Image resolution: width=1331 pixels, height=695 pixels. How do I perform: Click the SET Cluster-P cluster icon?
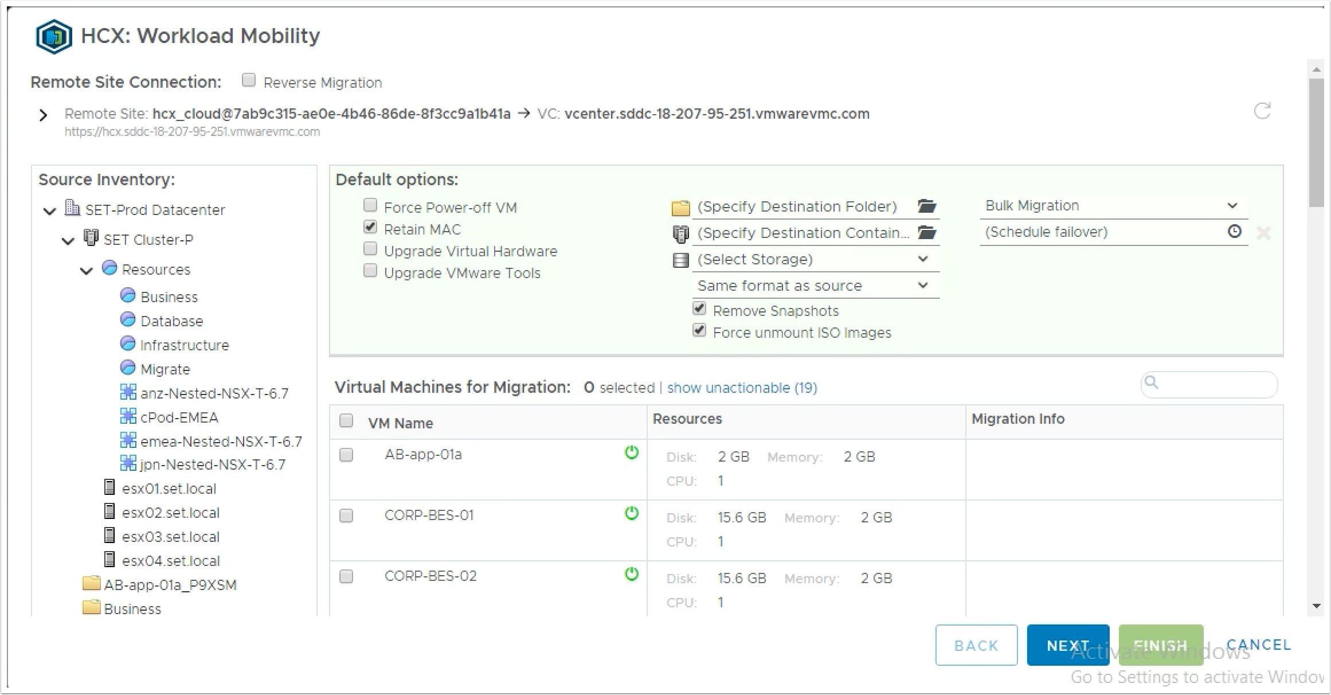[x=91, y=237]
